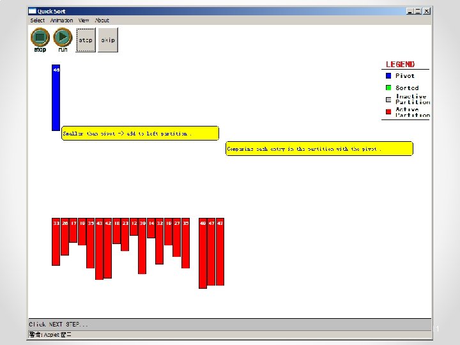Screen dimensions: 460x345
Task: Click the 'Comparing each entry' yellow message box
Action: [x=319, y=149]
